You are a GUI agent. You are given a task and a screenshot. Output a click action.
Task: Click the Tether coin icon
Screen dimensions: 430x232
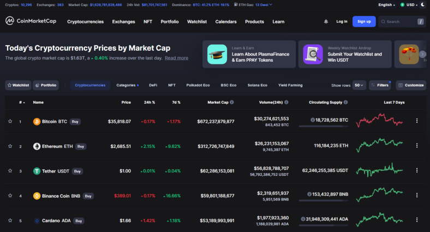coord(37,171)
